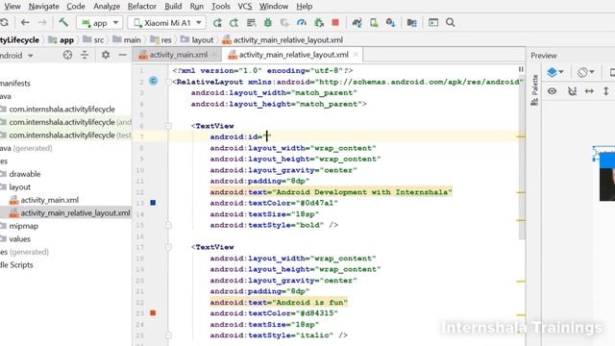The image size is (615, 346).
Task: Open Project panel settings gear
Action: tap(106, 55)
